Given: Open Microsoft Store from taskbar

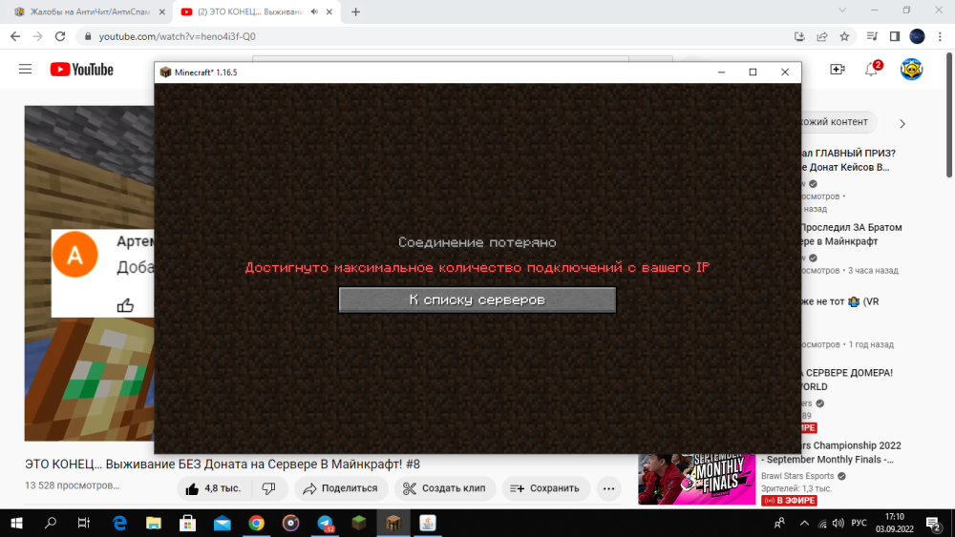Looking at the screenshot, I should [x=187, y=523].
